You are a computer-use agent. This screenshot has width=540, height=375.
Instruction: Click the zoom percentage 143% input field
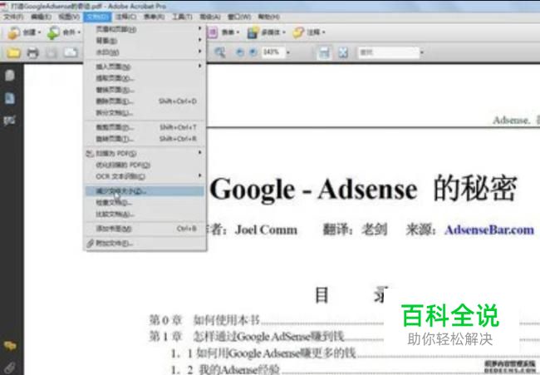pos(272,52)
